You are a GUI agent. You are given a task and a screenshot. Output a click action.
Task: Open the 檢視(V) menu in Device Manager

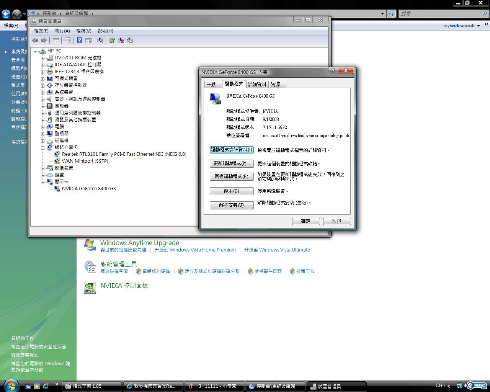(x=83, y=31)
